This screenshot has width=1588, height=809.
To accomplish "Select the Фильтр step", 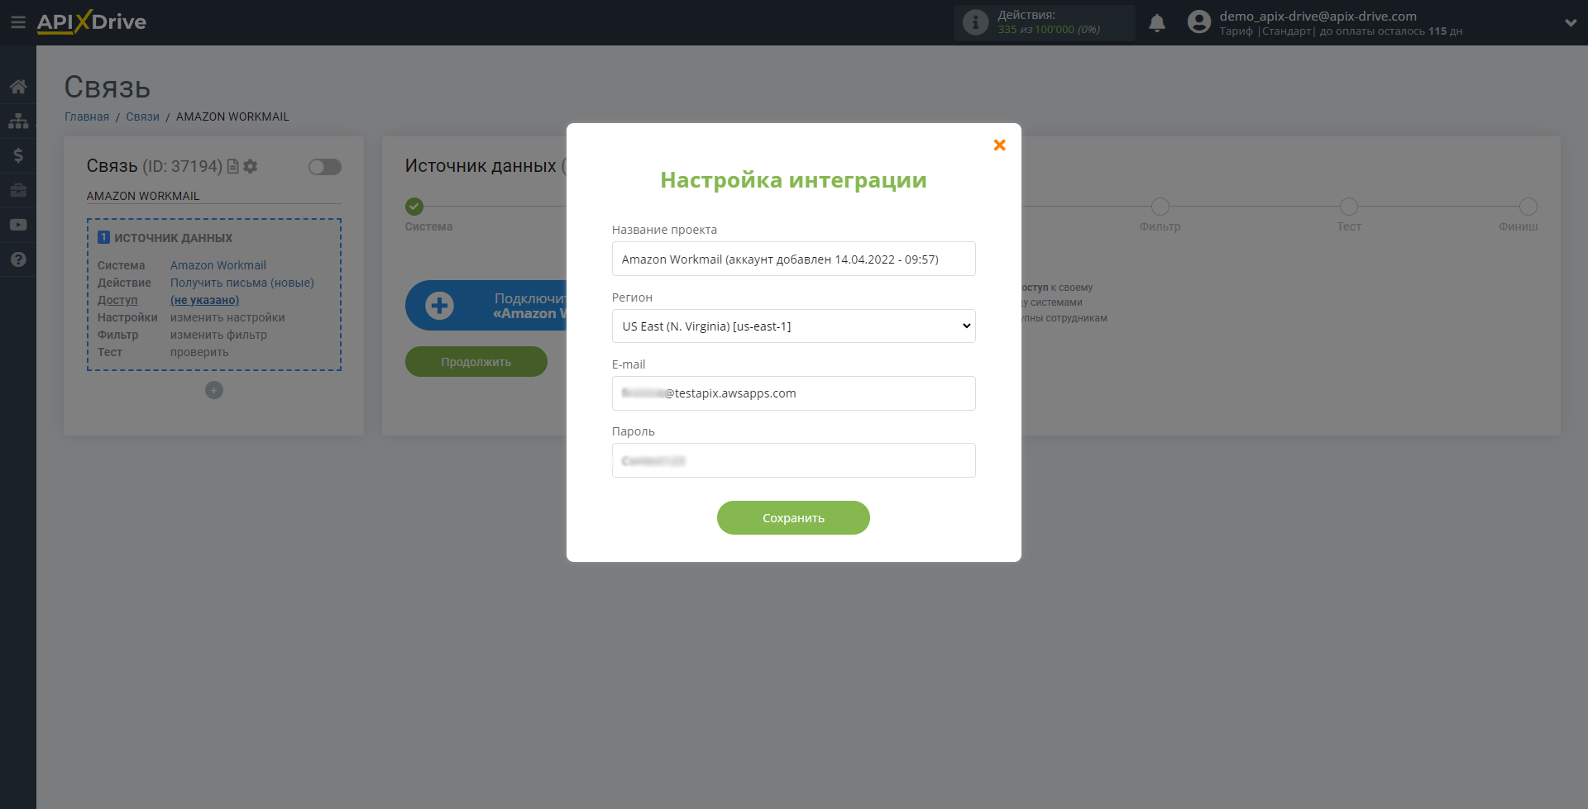I will (x=1160, y=207).
